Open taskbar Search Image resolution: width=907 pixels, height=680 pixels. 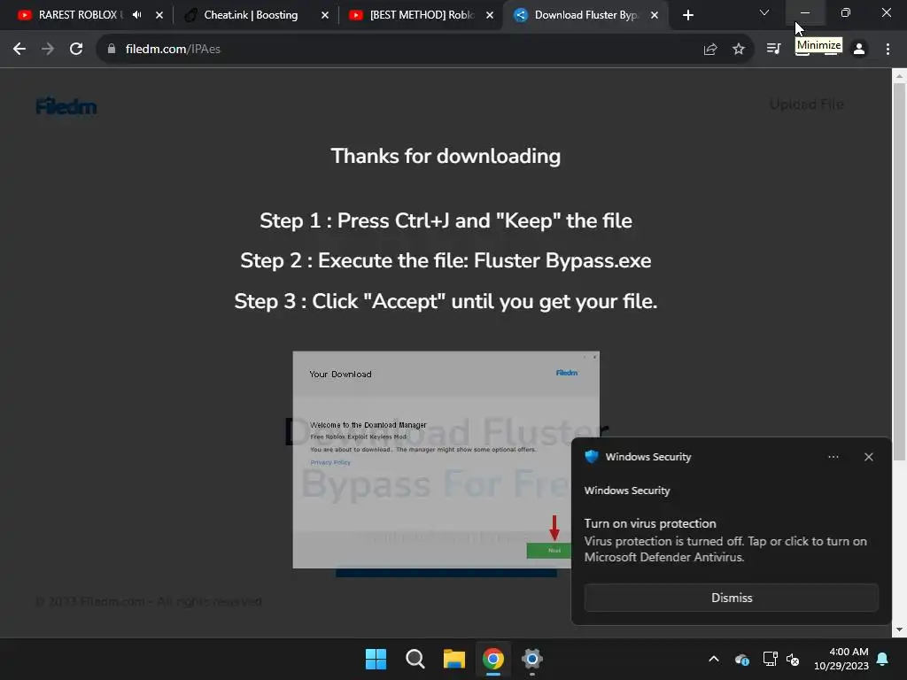pyautogui.click(x=415, y=659)
